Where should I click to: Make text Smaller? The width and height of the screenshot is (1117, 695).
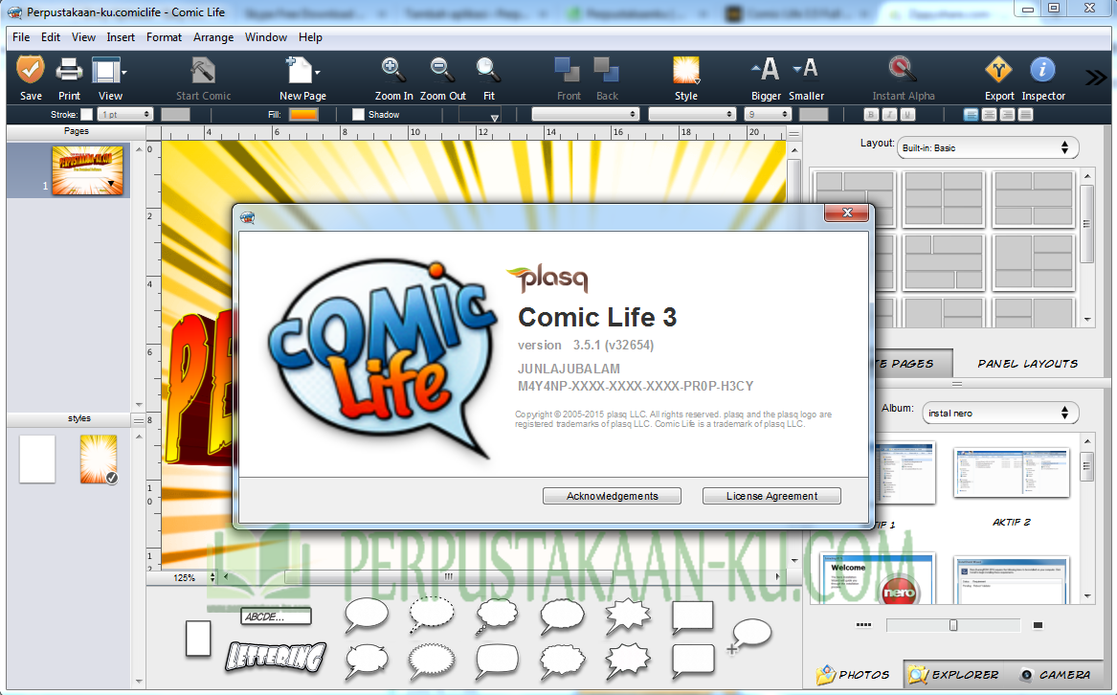tap(806, 68)
